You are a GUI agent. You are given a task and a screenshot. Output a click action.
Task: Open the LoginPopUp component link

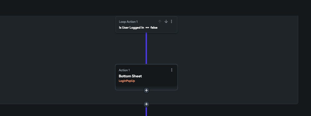127,81
